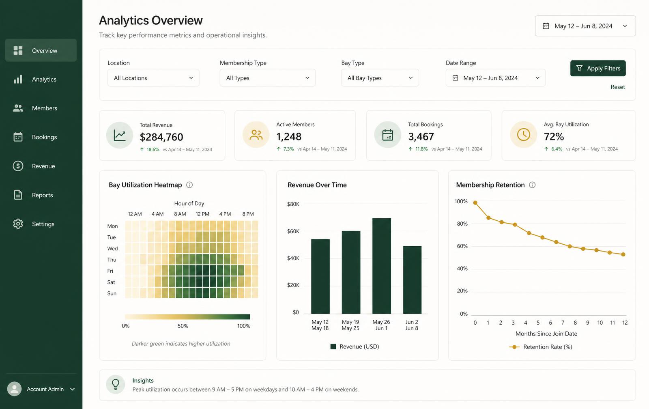Open Analytics from the sidebar
Viewport: 649px width, 409px height.
tap(41, 79)
